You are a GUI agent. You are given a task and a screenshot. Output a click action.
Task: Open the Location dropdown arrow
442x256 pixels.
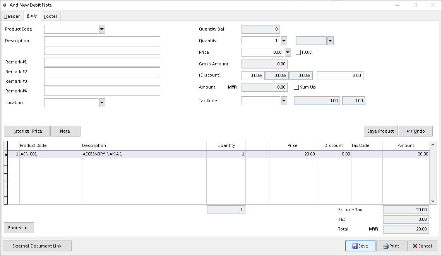(102, 103)
